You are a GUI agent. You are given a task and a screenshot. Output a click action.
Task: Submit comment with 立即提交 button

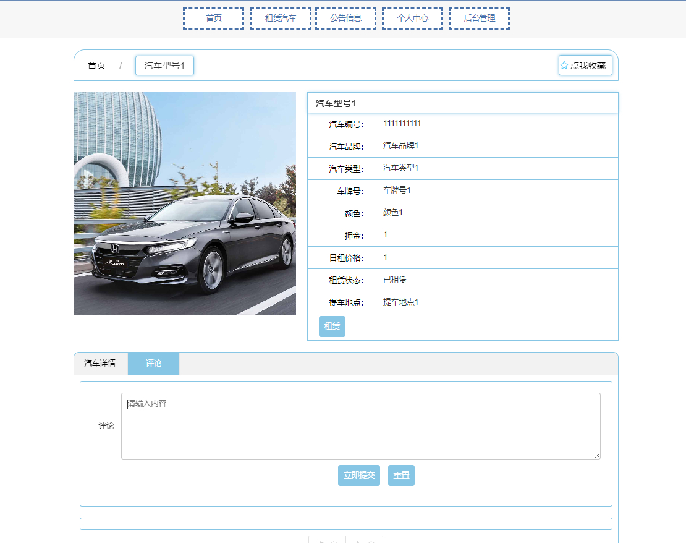(358, 475)
